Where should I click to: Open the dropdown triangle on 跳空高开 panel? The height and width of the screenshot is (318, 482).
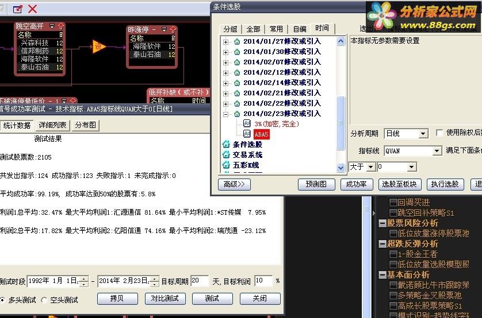click(52, 26)
